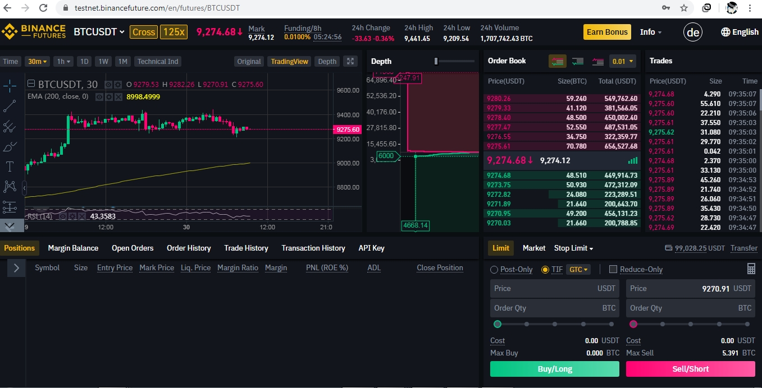This screenshot has width=762, height=388.
Task: Open the 30m interval dropdown
Action: tap(38, 61)
